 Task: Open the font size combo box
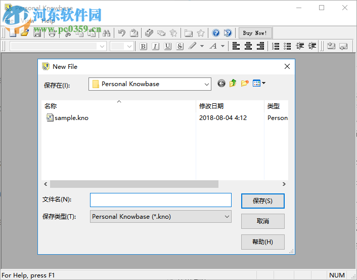coord(122,46)
